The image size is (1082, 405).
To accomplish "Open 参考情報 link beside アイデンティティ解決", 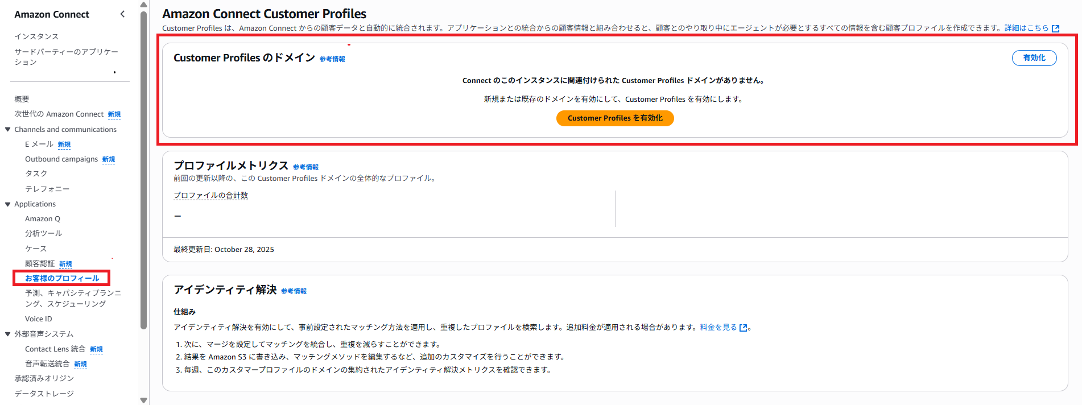I will 294,291.
